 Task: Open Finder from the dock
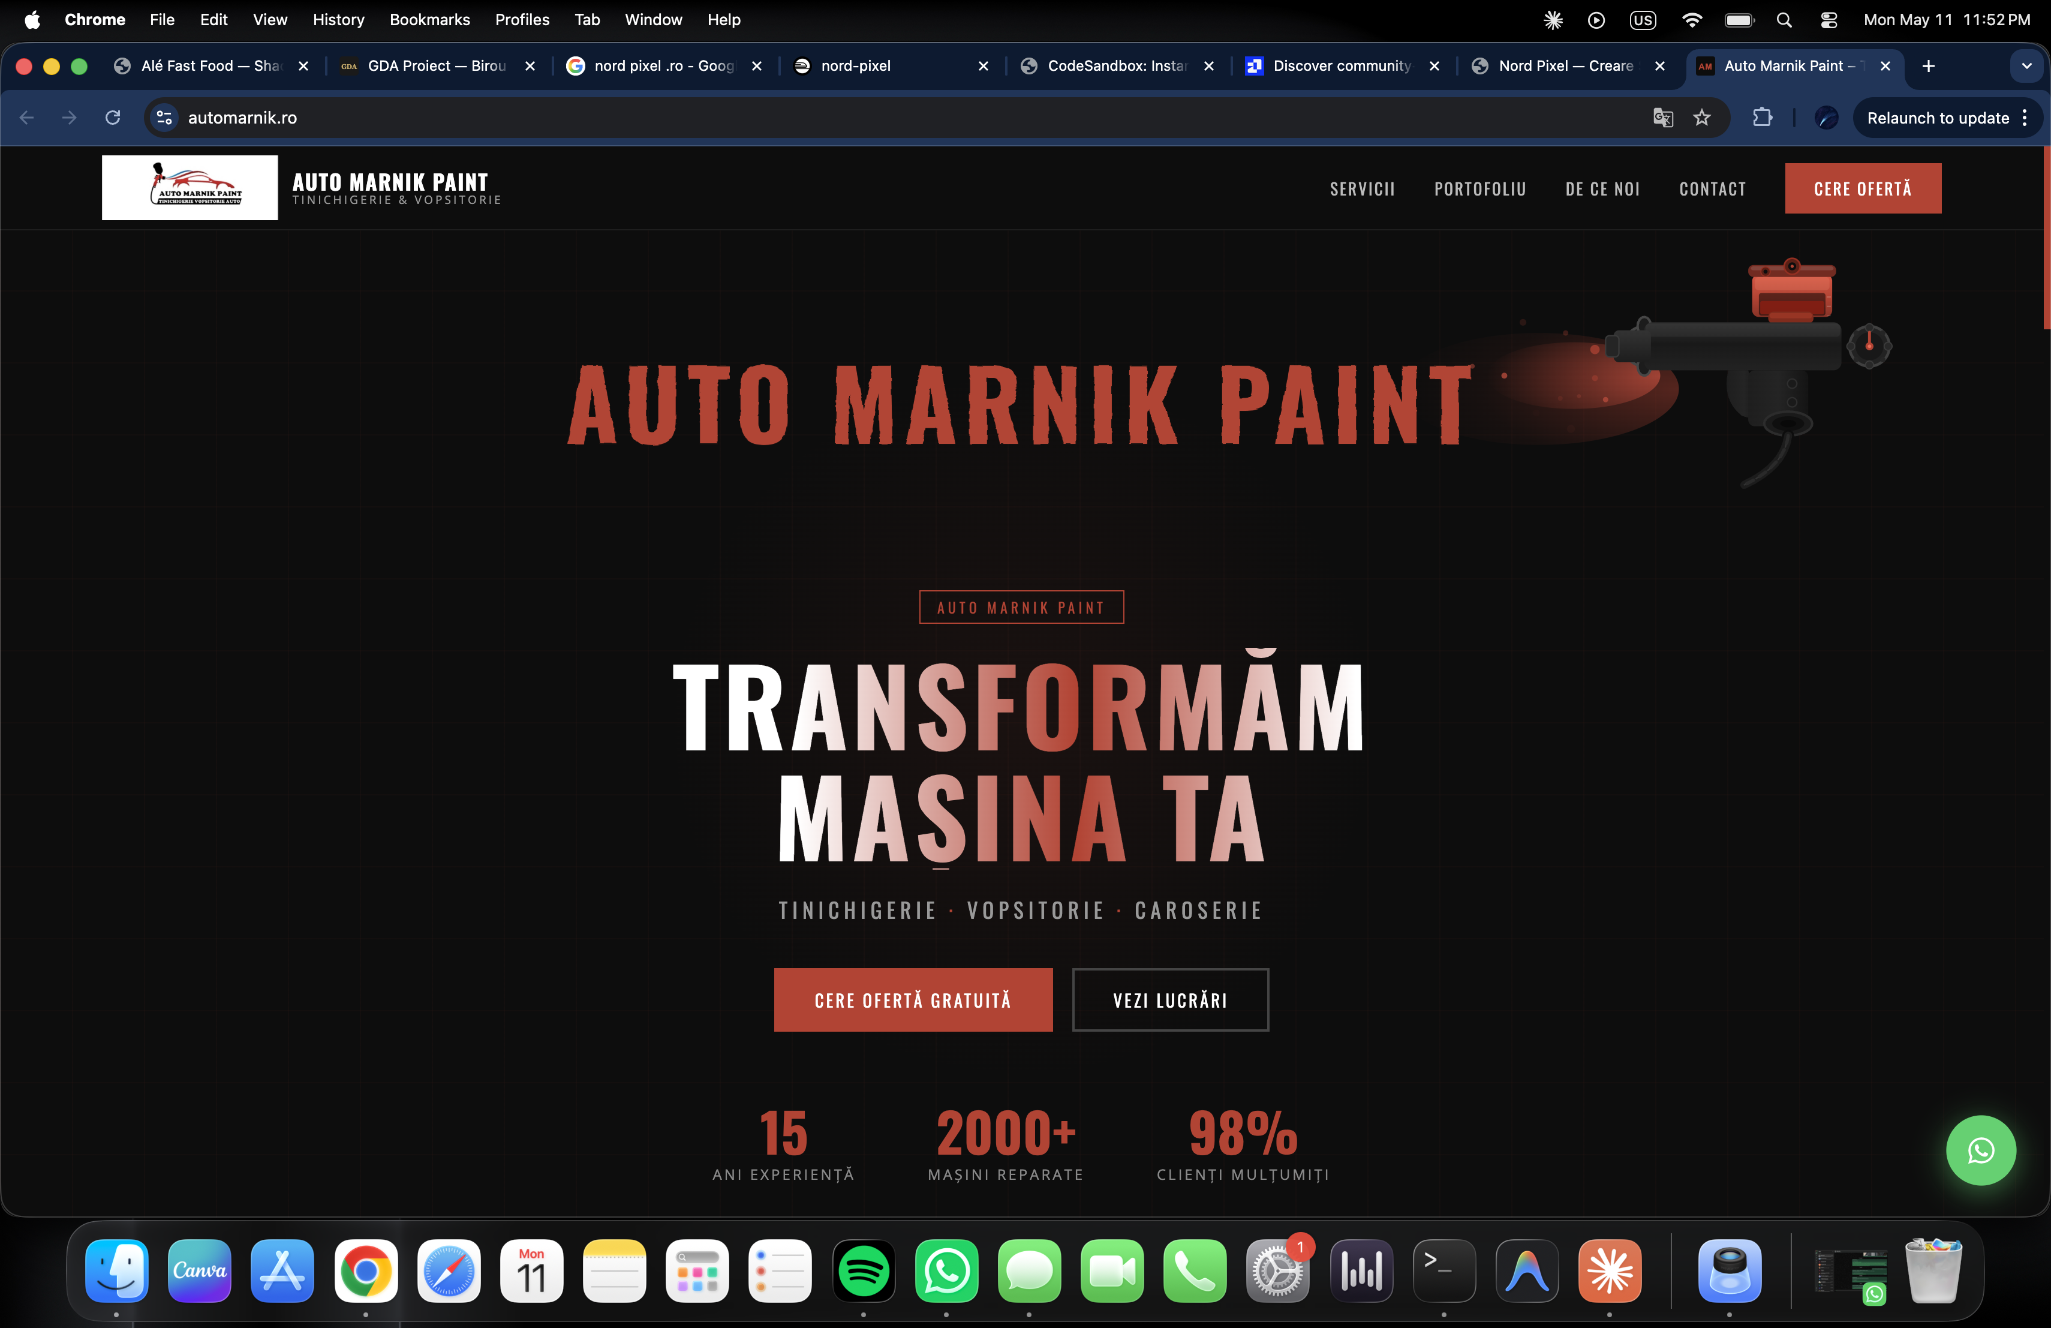116,1270
